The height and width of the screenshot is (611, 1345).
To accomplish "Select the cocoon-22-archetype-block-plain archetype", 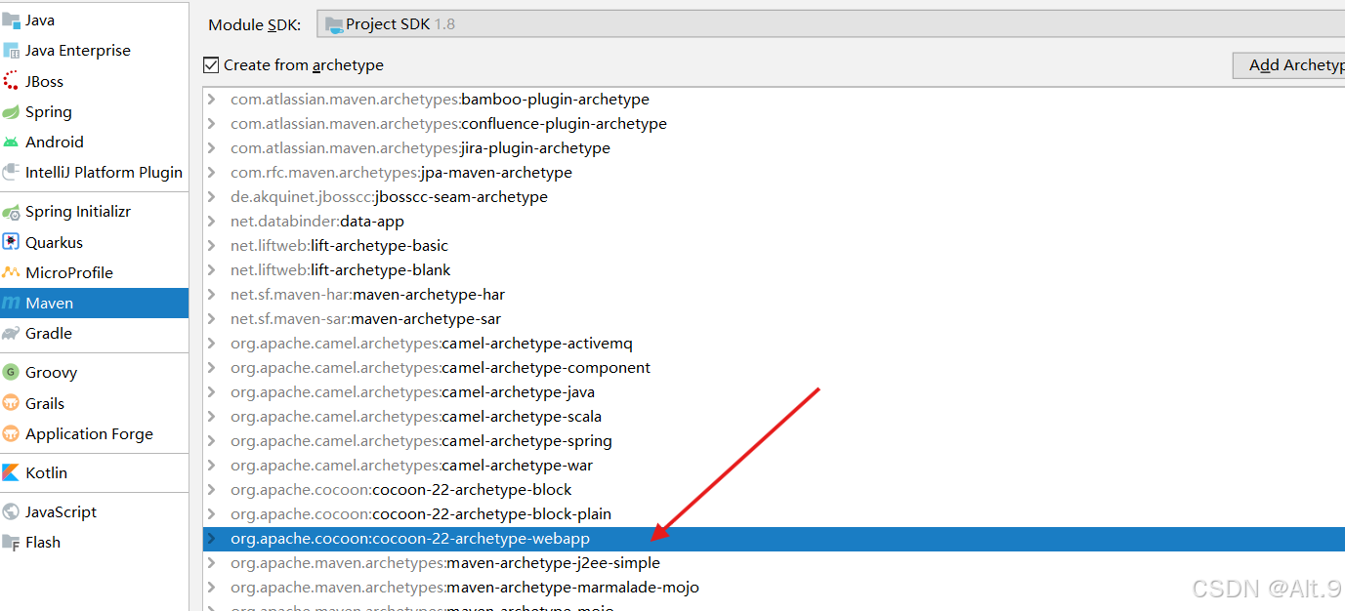I will tap(774, 514).
